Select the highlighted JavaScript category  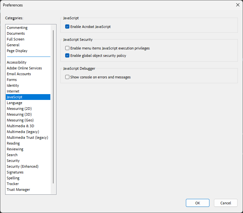pyautogui.click(x=28, y=97)
